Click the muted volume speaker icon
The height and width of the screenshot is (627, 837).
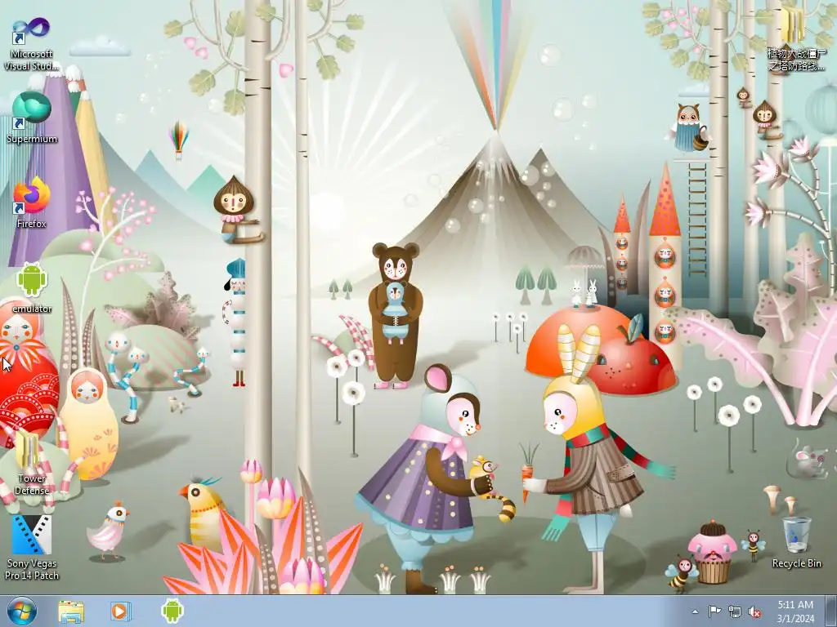(754, 612)
